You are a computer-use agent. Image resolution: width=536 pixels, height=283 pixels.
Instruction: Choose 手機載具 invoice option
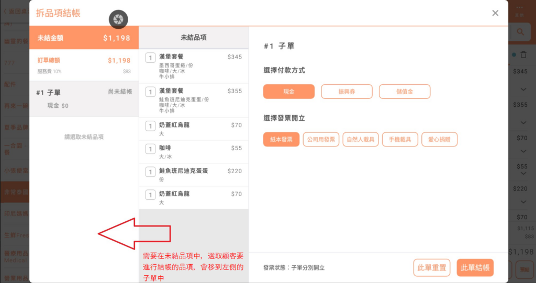400,139
